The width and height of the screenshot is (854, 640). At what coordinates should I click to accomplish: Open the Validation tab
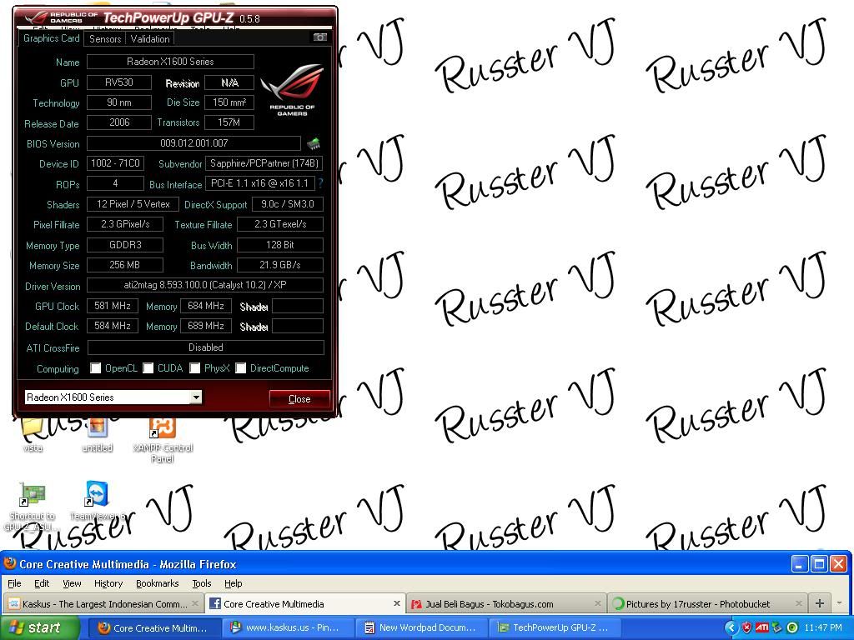click(150, 38)
